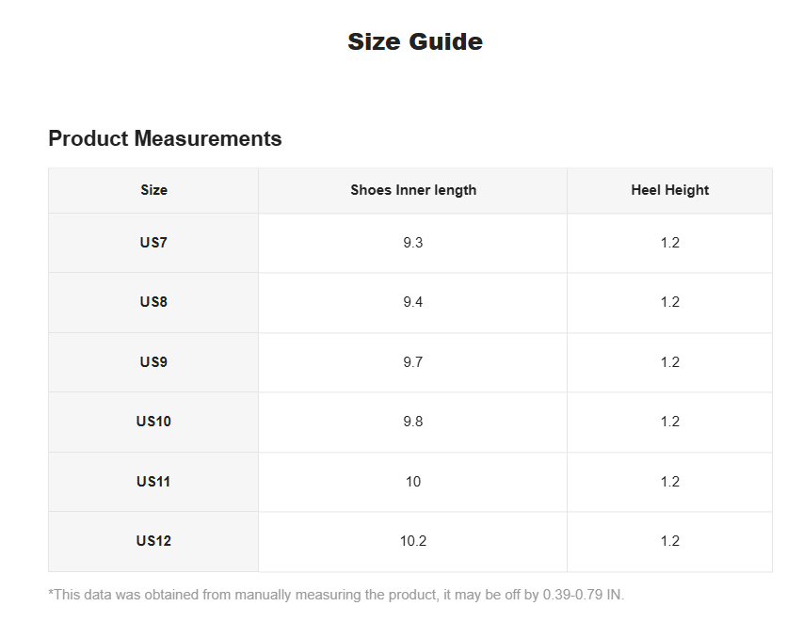Select the Shoes Inner length column header

click(x=413, y=190)
